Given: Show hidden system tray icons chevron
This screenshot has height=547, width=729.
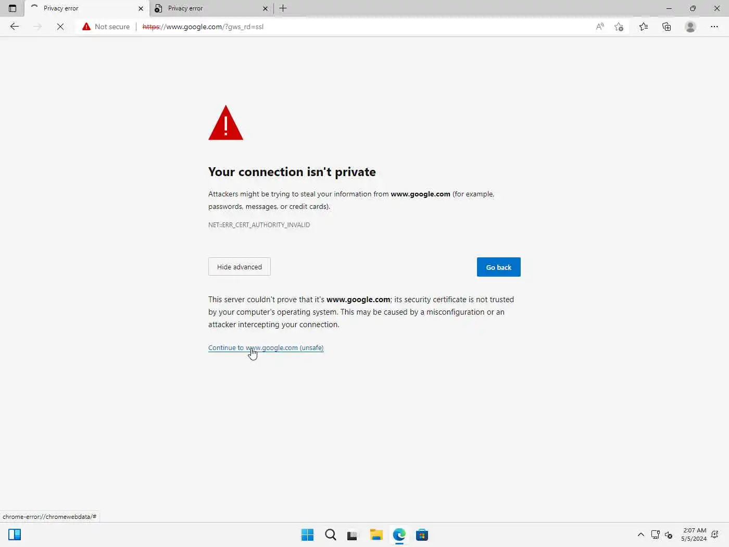Looking at the screenshot, I should coord(641,535).
